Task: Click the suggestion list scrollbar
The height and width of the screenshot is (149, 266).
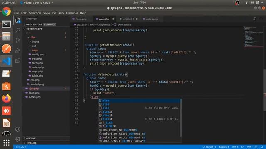Action: click(181, 118)
